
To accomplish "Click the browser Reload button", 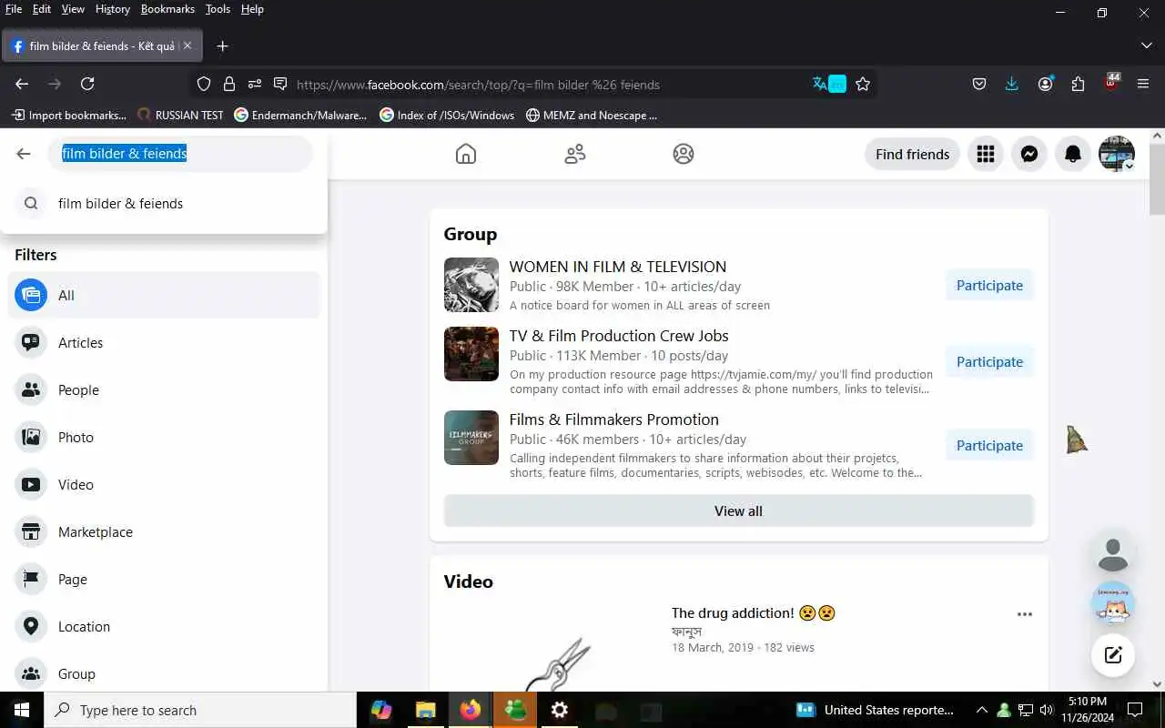I will [87, 84].
